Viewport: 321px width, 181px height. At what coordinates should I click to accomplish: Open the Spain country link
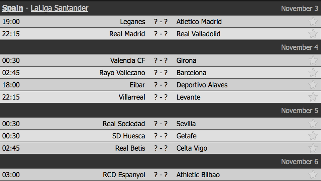coord(13,8)
